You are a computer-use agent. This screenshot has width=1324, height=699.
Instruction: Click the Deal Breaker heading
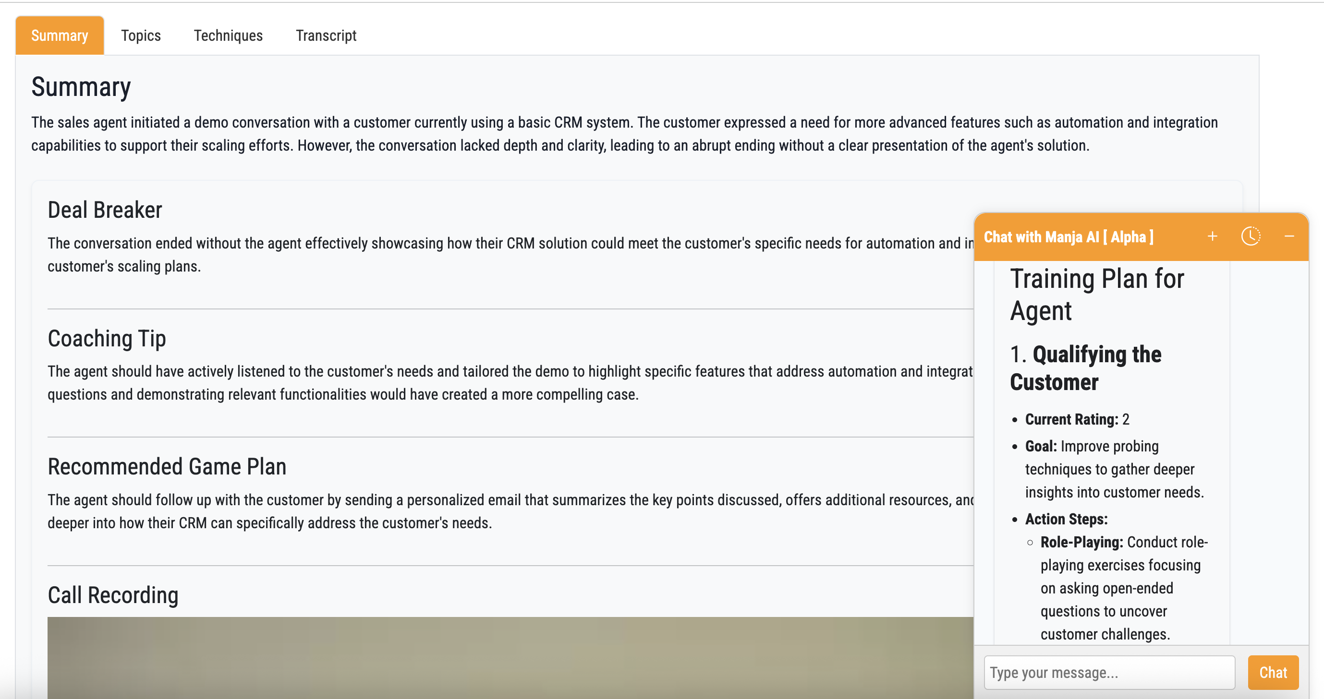tap(105, 210)
